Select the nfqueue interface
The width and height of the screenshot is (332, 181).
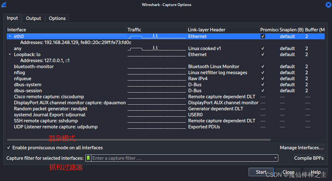point(23,78)
